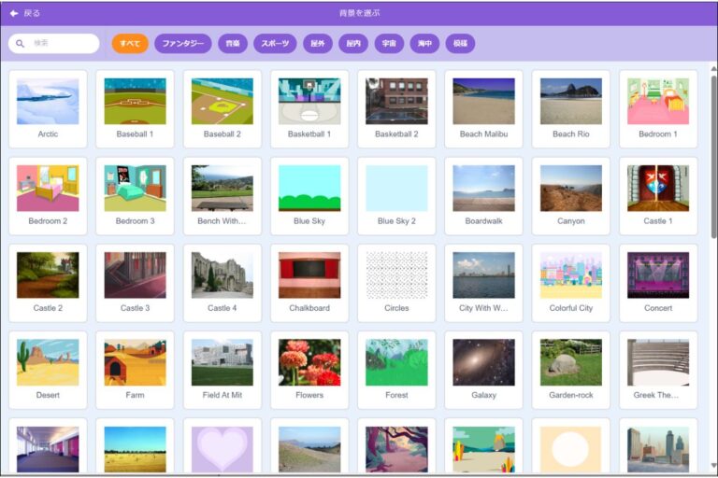Viewport: 718px width, 478px height.
Task: Choose the Castle 1 backdrop
Action: coord(657,195)
